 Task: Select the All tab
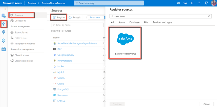tap(112, 22)
